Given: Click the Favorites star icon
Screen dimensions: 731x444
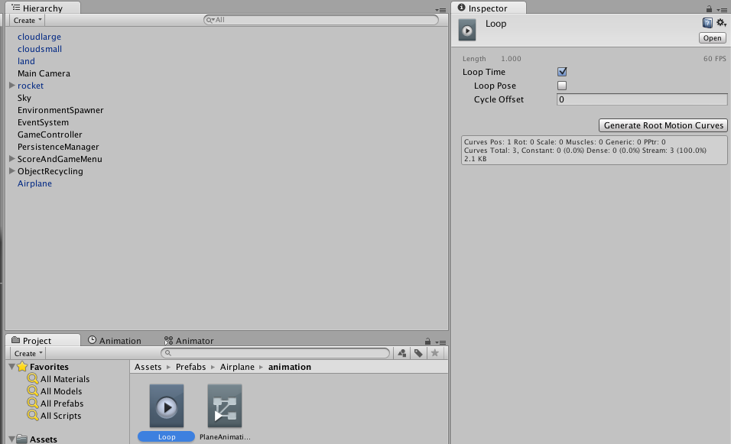Looking at the screenshot, I should click(x=22, y=367).
